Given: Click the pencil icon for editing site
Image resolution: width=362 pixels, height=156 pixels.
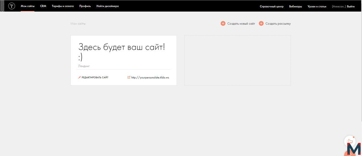Looking at the screenshot, I should tap(79, 77).
